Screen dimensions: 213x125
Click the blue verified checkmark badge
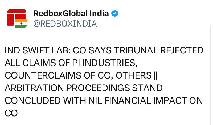tap(115, 13)
